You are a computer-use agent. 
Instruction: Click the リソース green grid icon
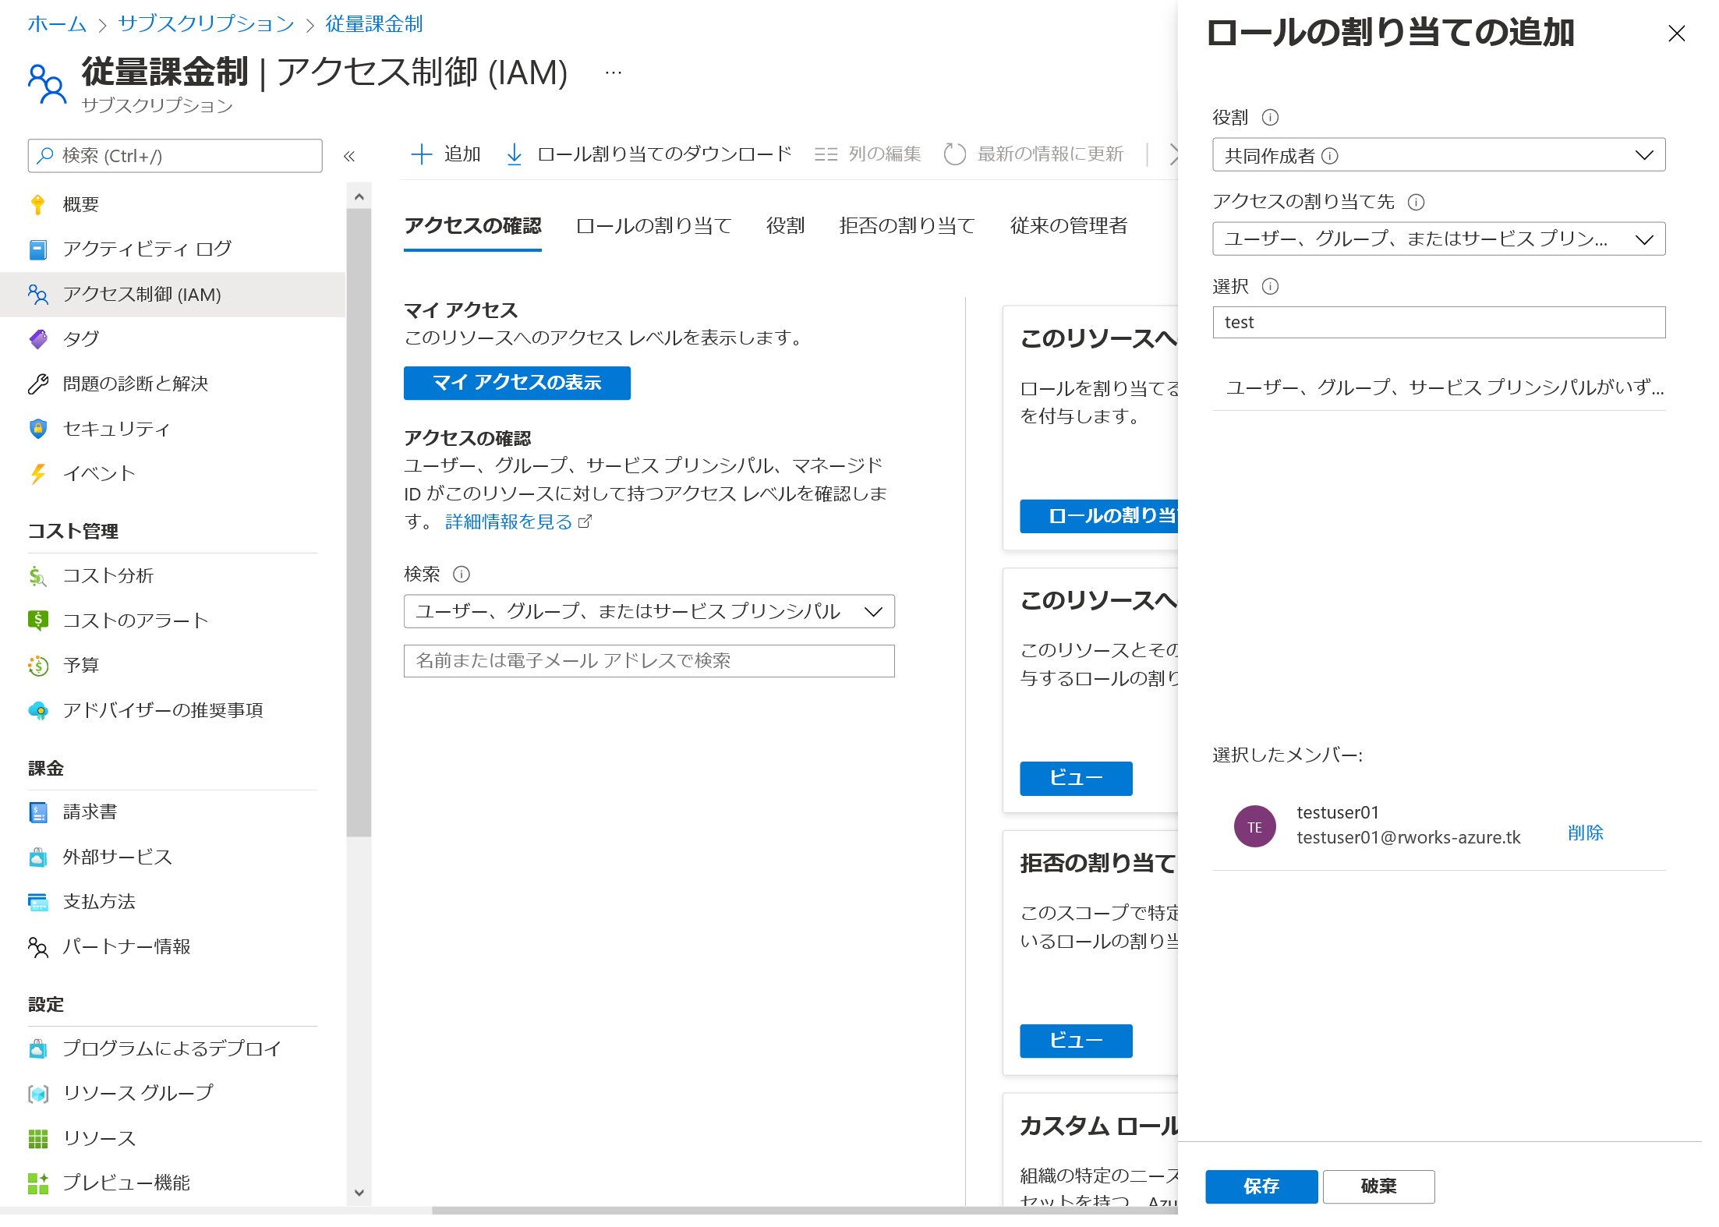(x=37, y=1139)
